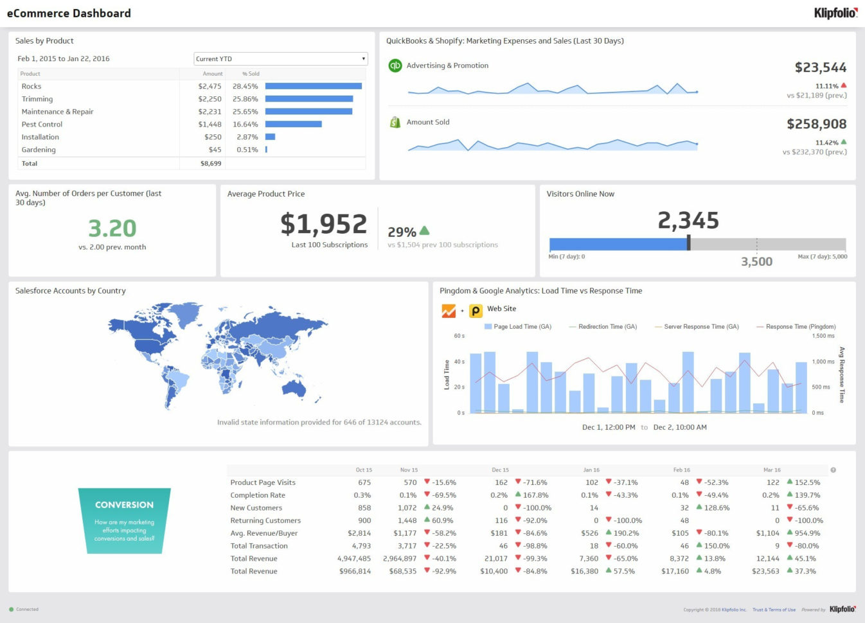
Task: Click the QuickBooks icon beside Advertising & Promotion
Action: tap(395, 66)
